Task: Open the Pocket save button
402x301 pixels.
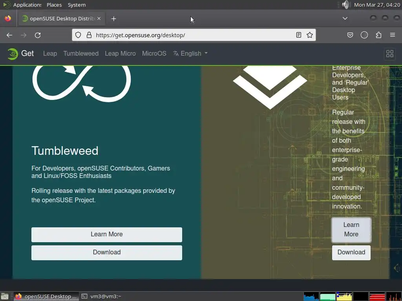Action: pos(350,35)
